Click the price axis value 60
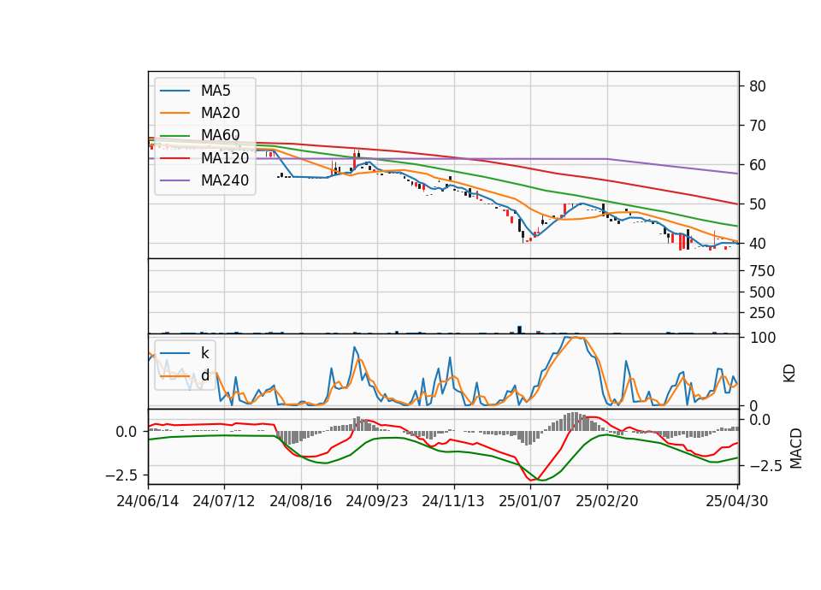821x590 pixels. 757,165
